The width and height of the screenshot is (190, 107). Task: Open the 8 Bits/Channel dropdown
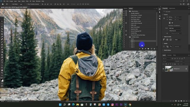(x=175, y=31)
